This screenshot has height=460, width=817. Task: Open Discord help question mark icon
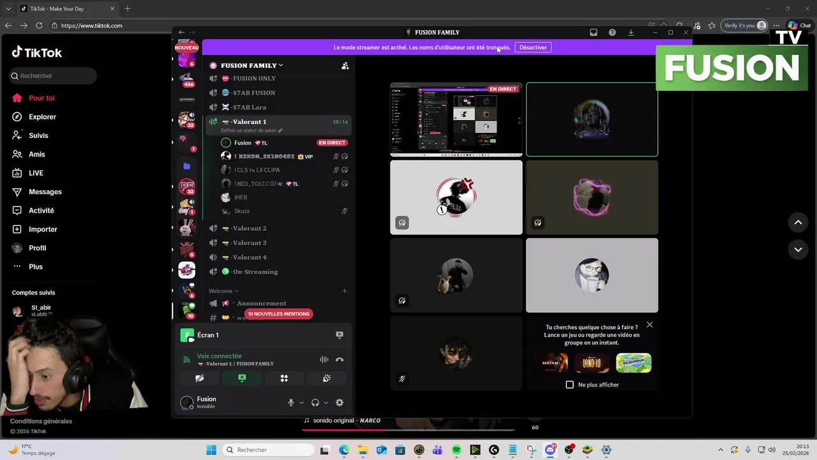coord(612,33)
